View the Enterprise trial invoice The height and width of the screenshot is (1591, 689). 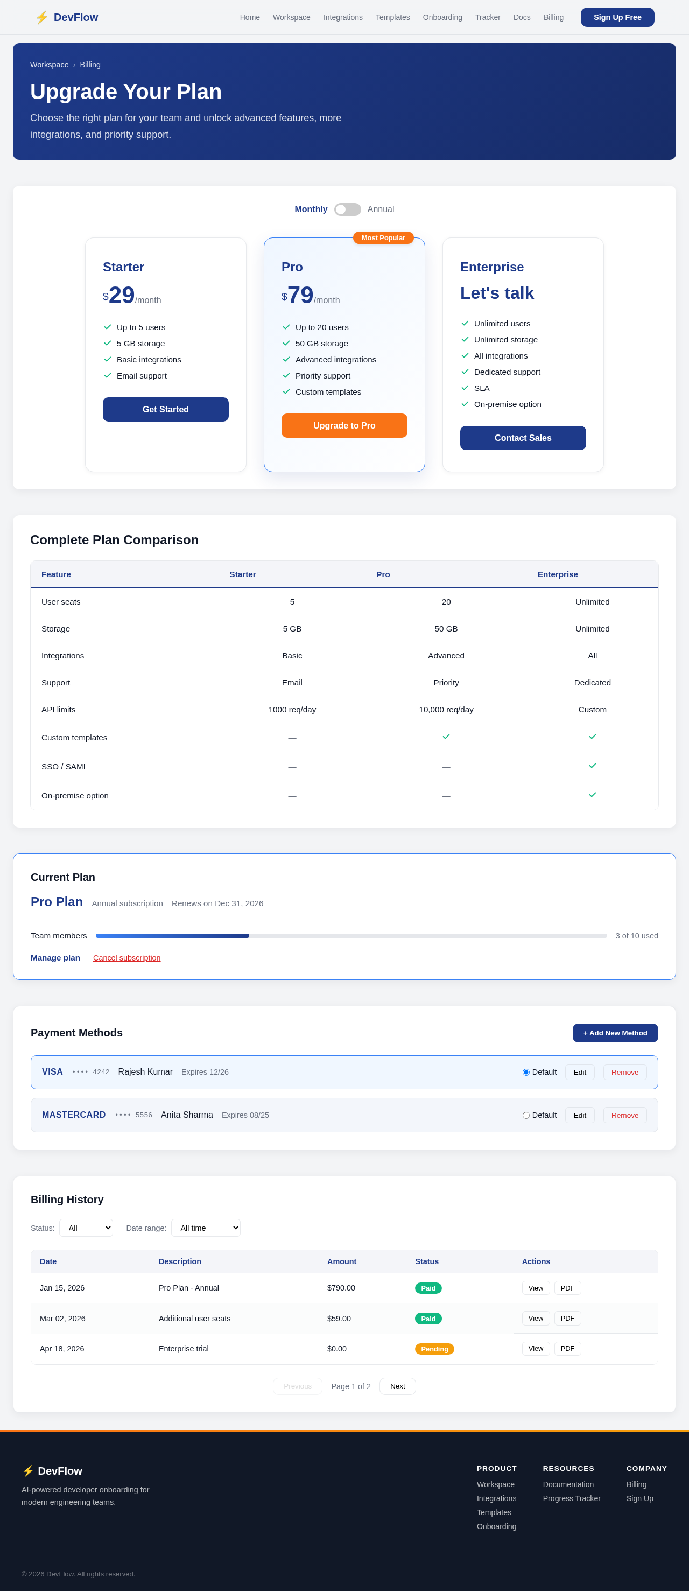coord(536,1348)
